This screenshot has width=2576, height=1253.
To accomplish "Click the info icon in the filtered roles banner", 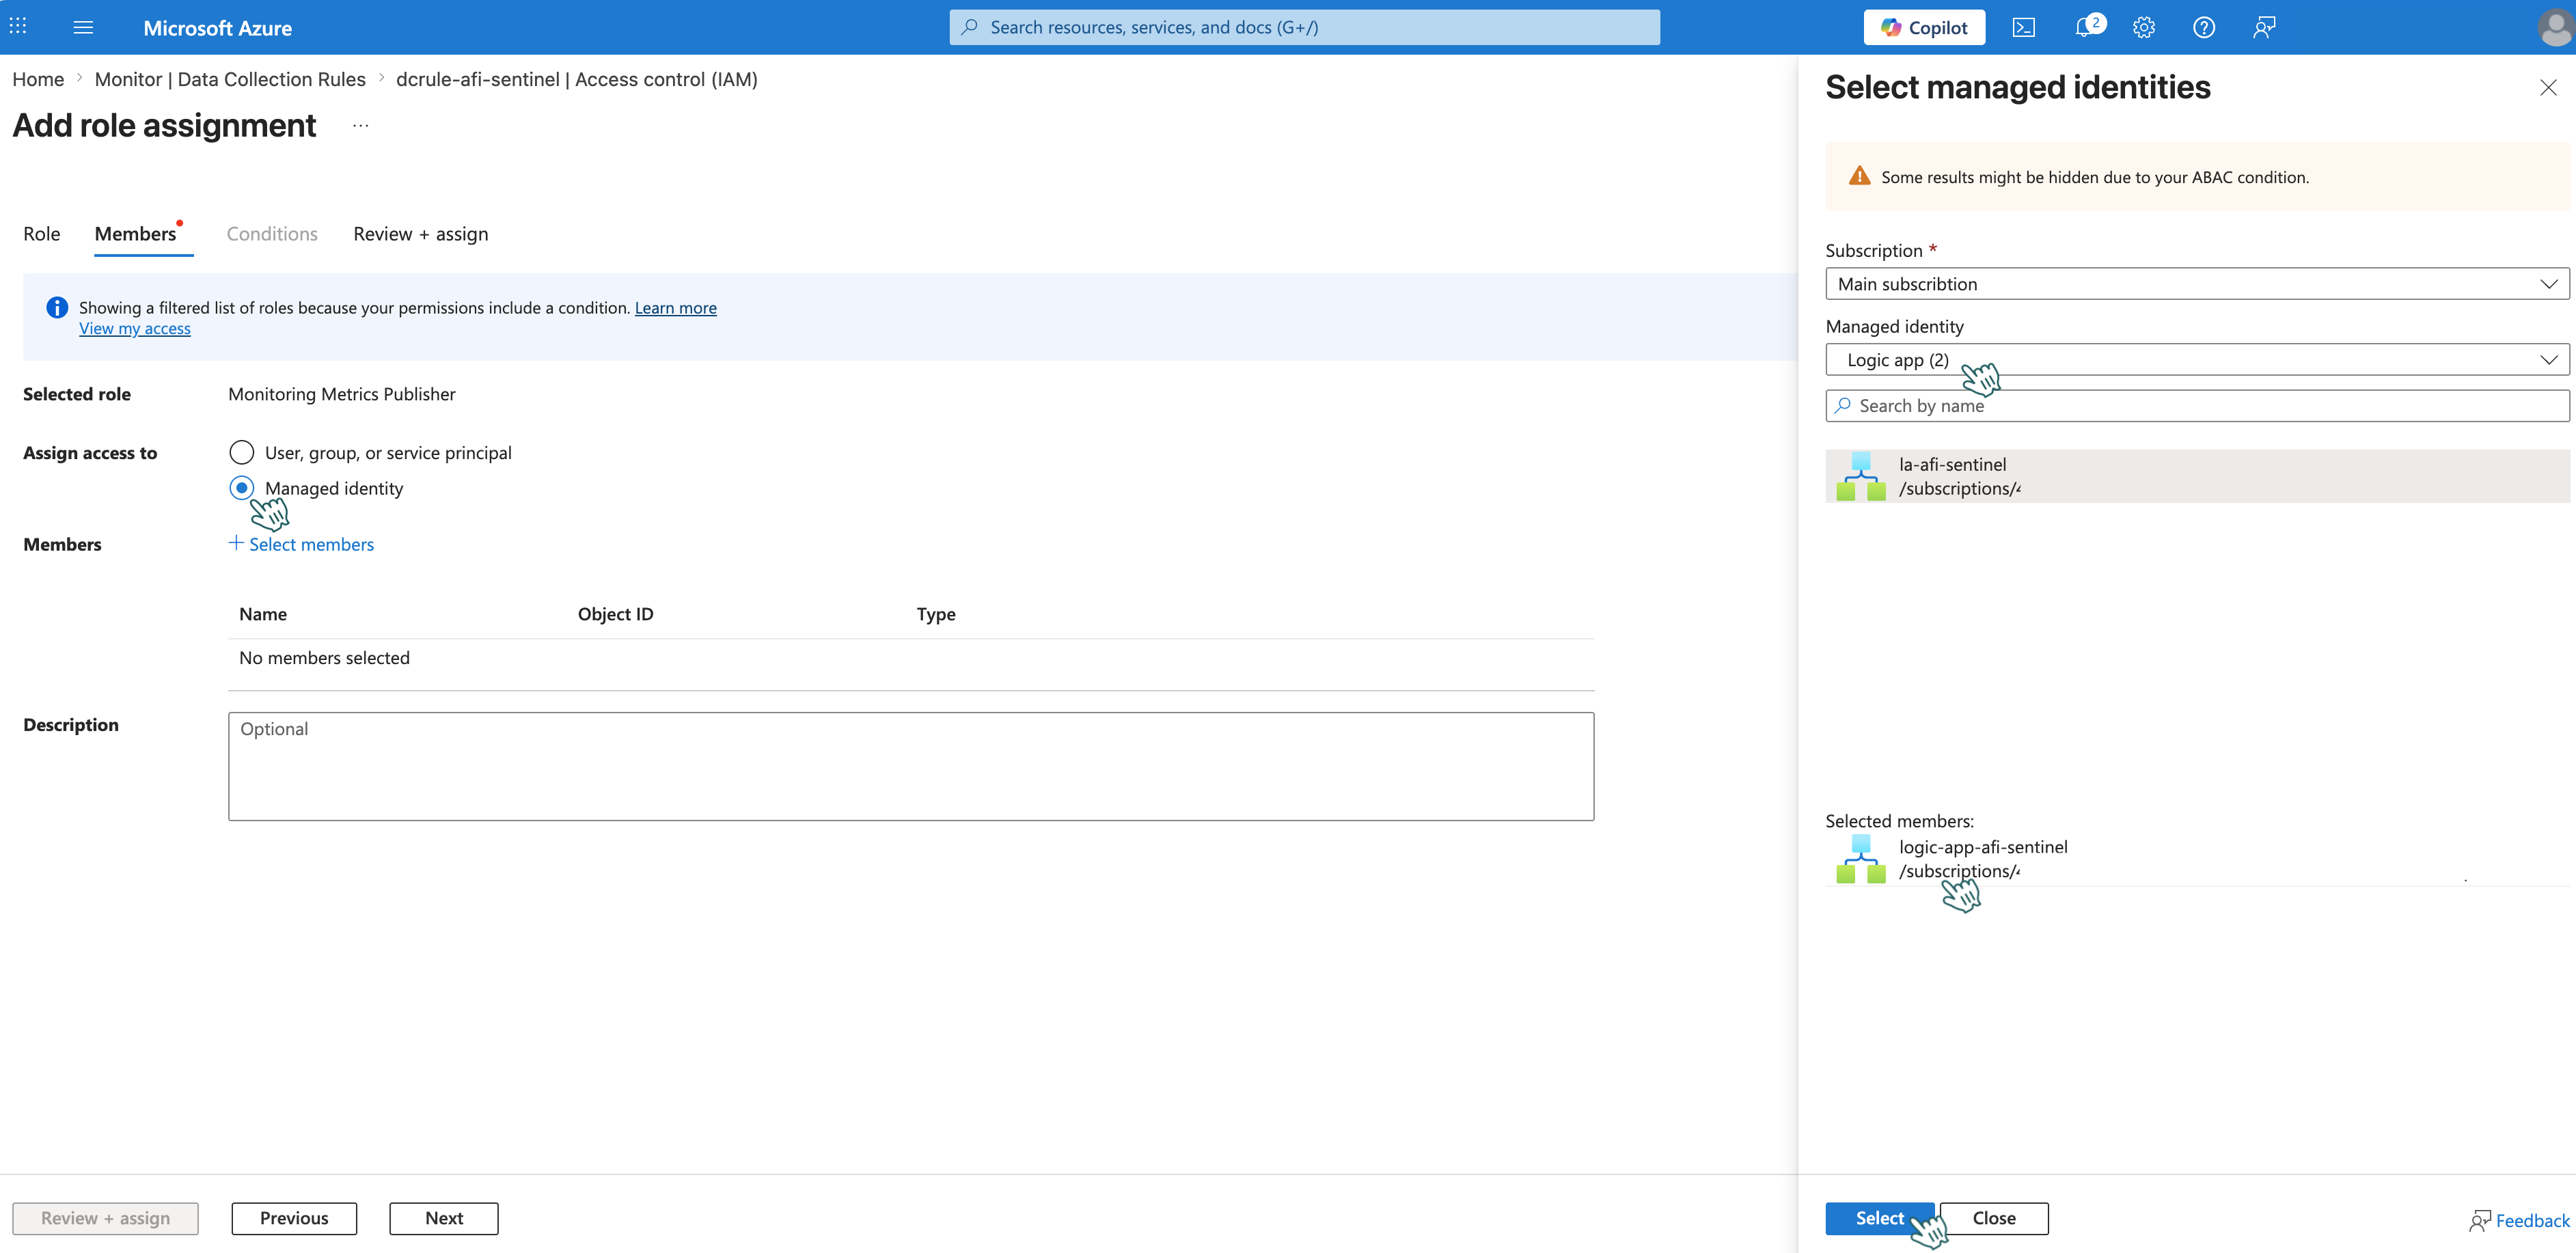I will (x=57, y=308).
